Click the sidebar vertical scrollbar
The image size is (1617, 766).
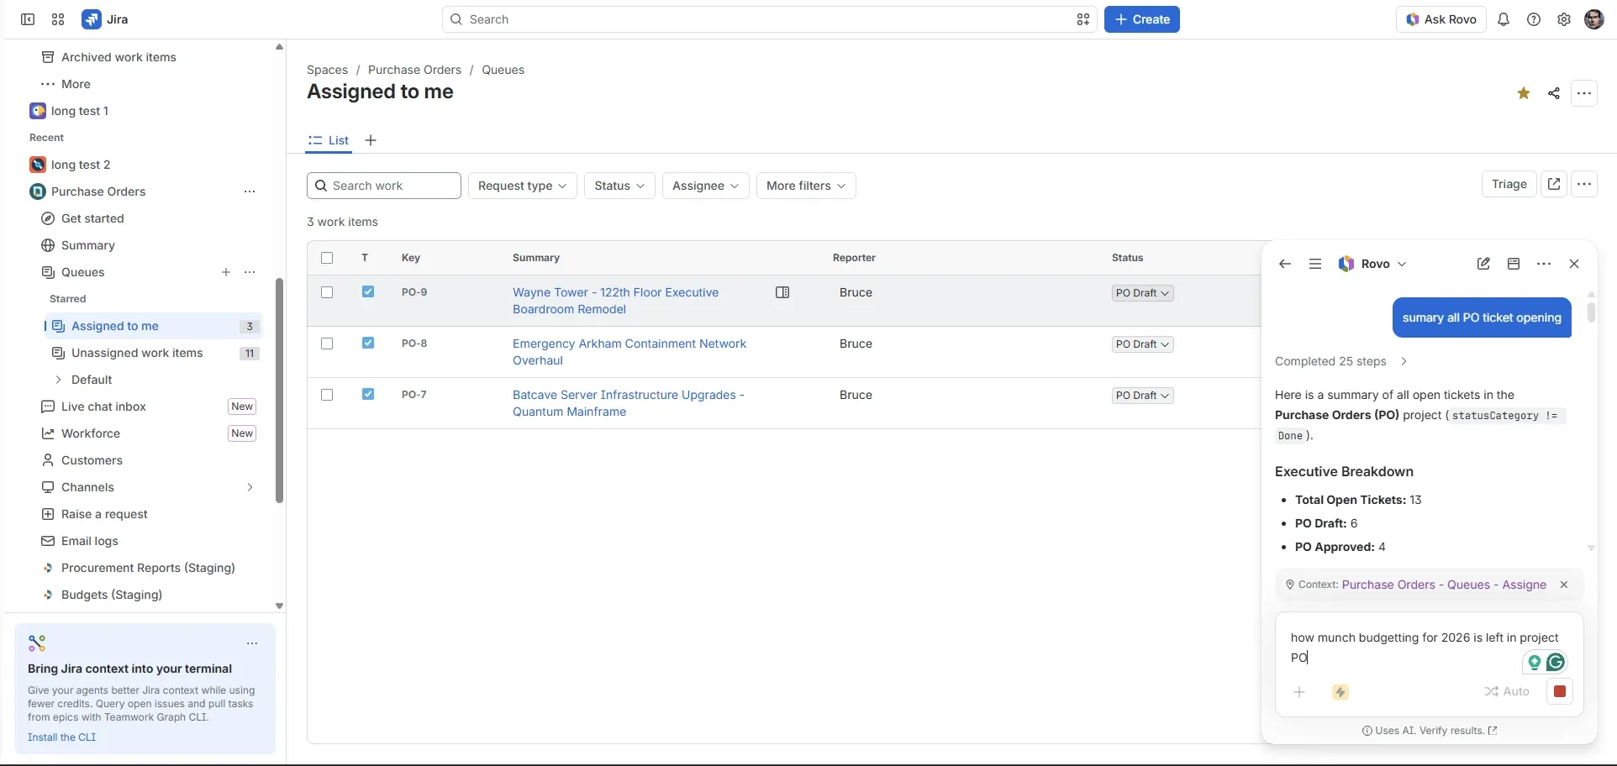(280, 391)
